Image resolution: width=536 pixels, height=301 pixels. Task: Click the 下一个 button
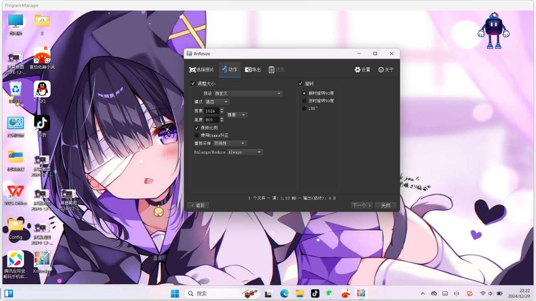(x=362, y=205)
